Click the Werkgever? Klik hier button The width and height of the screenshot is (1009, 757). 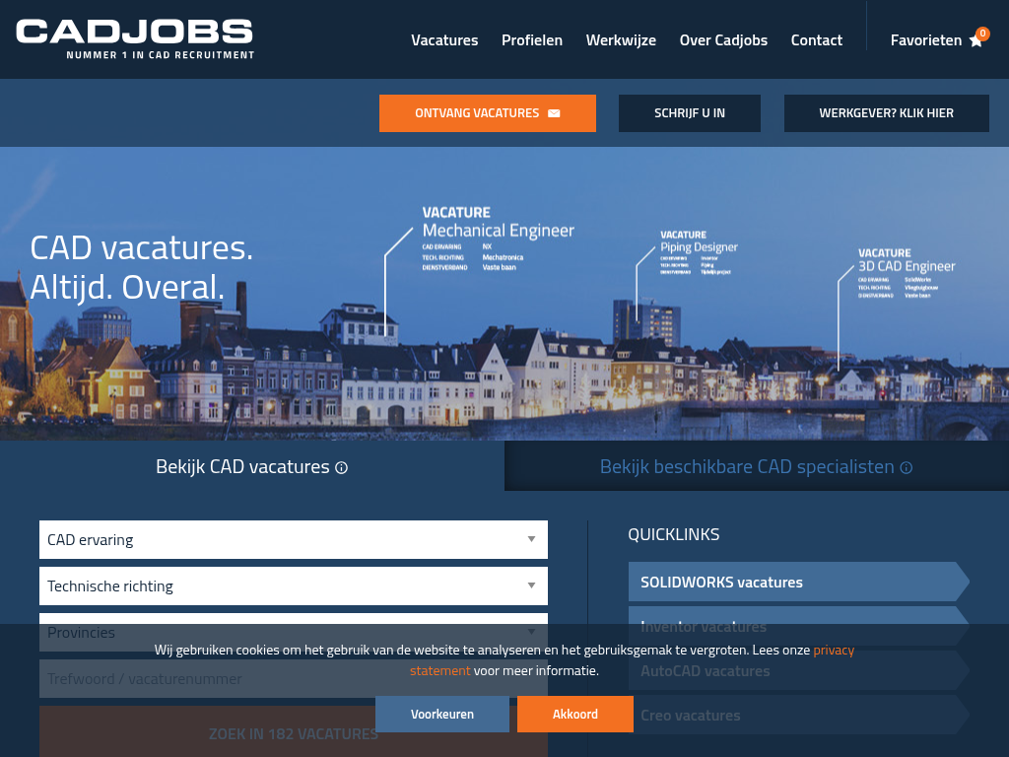click(886, 113)
